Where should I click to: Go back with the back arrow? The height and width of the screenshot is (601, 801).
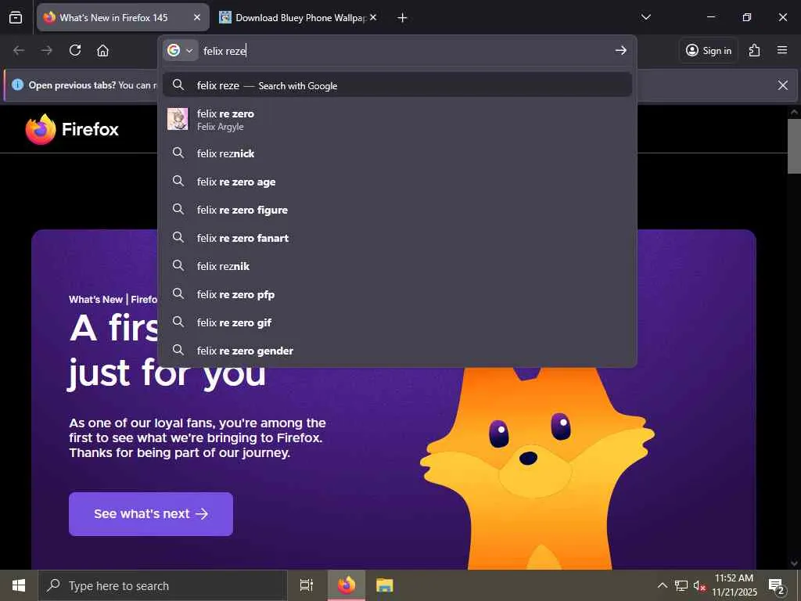coord(19,50)
